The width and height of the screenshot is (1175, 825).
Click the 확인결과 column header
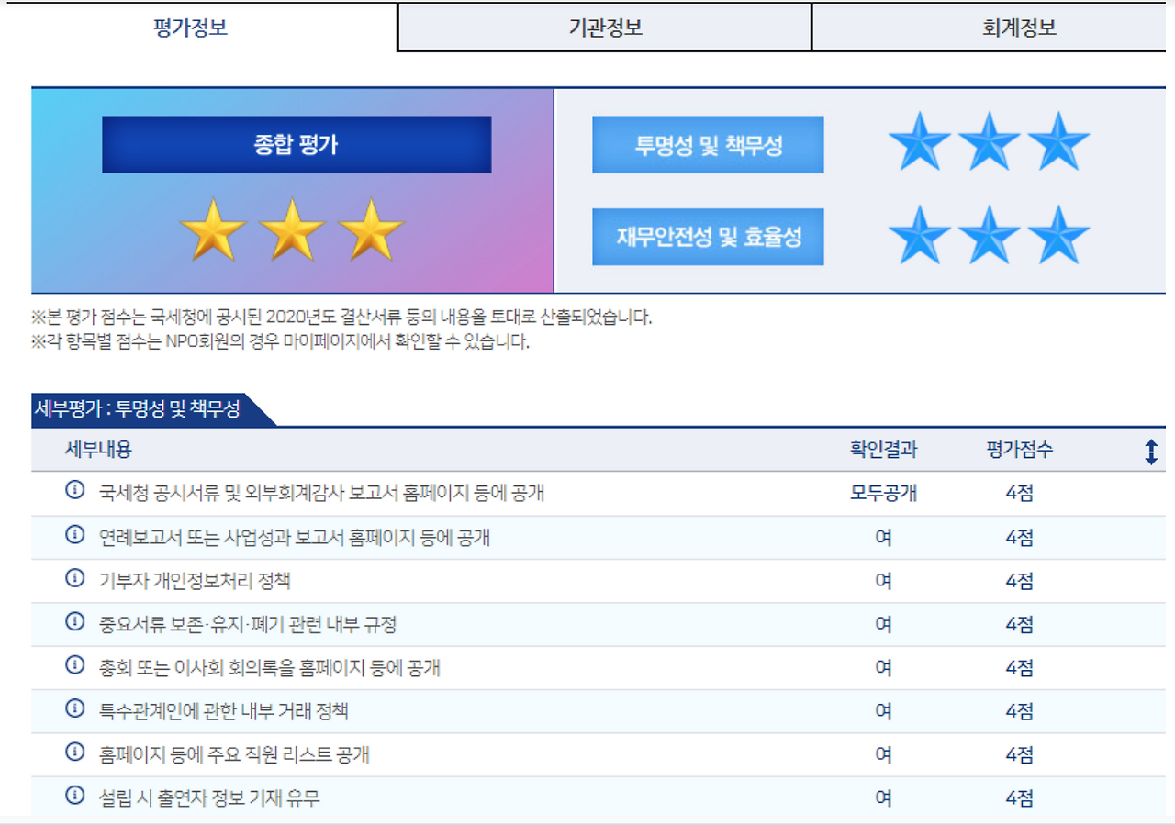883,449
